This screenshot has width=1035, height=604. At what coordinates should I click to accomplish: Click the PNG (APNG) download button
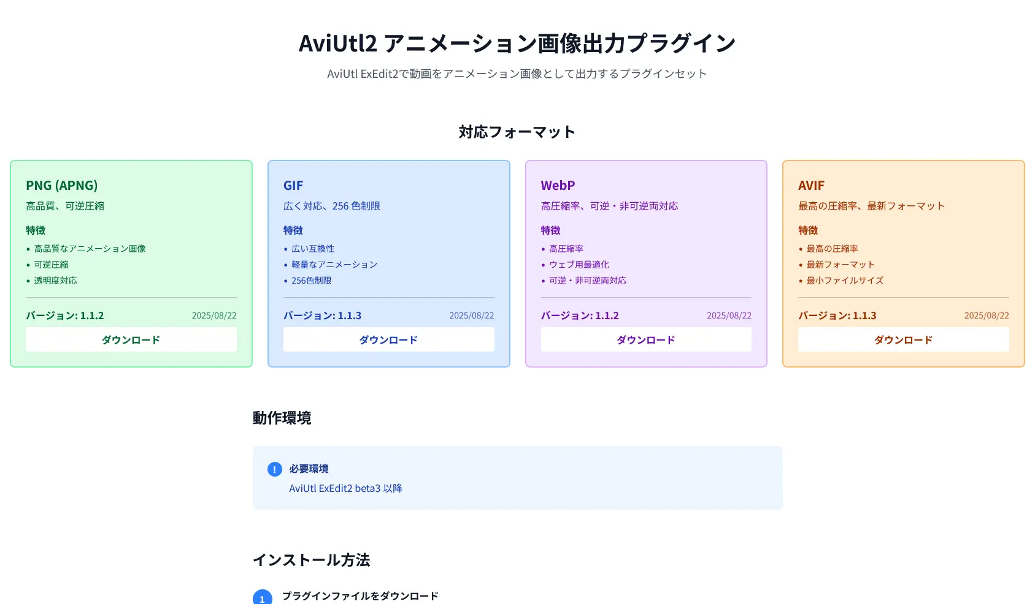point(131,339)
